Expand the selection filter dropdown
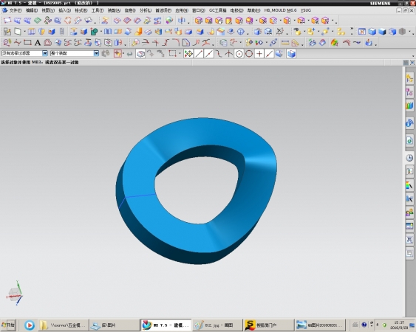Image resolution: width=416 pixels, height=332 pixels. click(x=45, y=53)
